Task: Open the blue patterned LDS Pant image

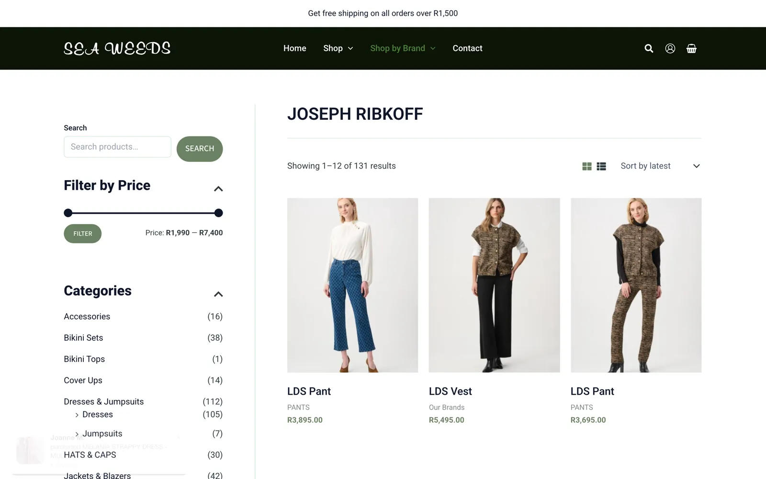Action: coord(352,285)
